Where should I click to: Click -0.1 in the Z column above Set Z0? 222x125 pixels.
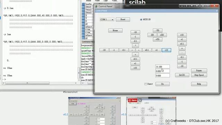click(182, 57)
